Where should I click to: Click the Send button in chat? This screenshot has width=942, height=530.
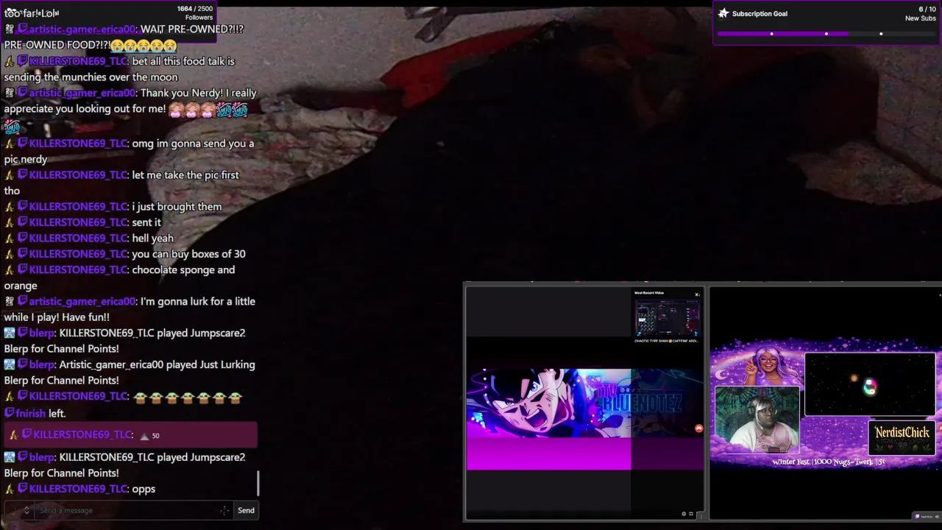(246, 510)
